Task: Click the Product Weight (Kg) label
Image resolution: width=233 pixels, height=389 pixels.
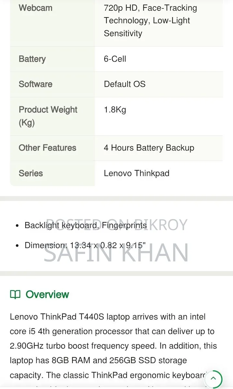Action: click(x=48, y=116)
